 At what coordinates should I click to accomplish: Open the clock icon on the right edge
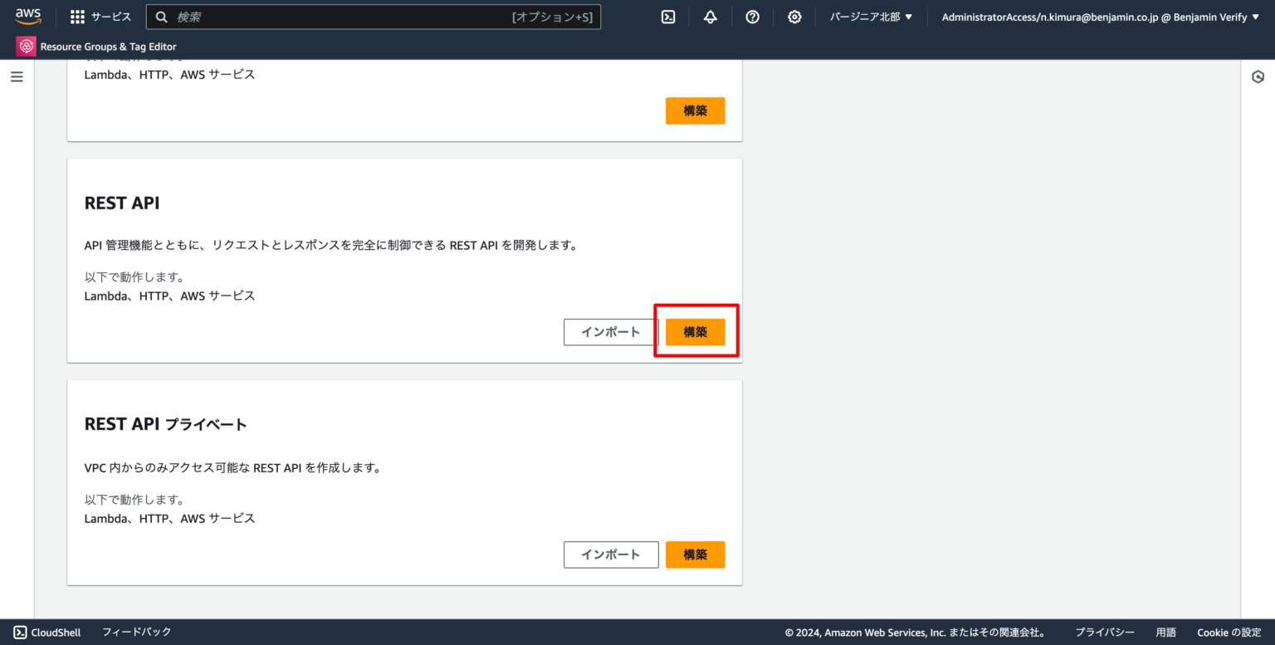point(1257,76)
